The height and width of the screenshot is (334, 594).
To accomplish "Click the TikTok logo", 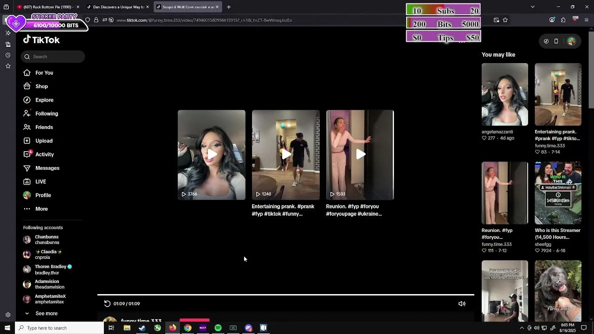I will point(41,40).
